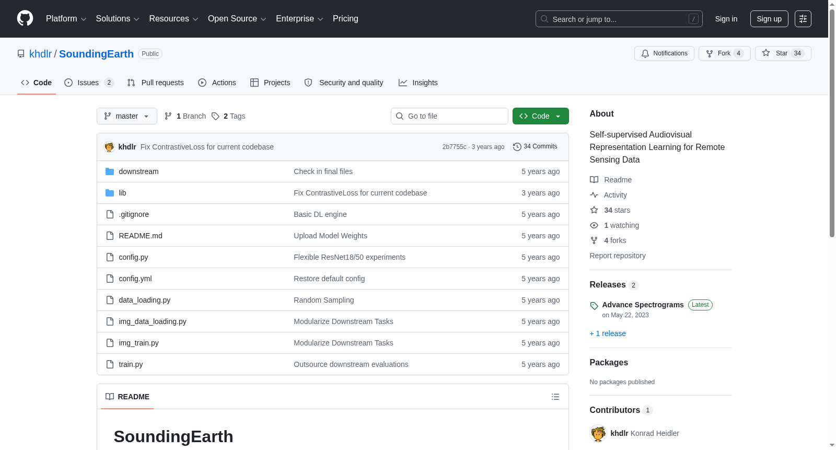This screenshot has width=836, height=450.
Task: Click the commit history clock icon
Action: (517, 147)
